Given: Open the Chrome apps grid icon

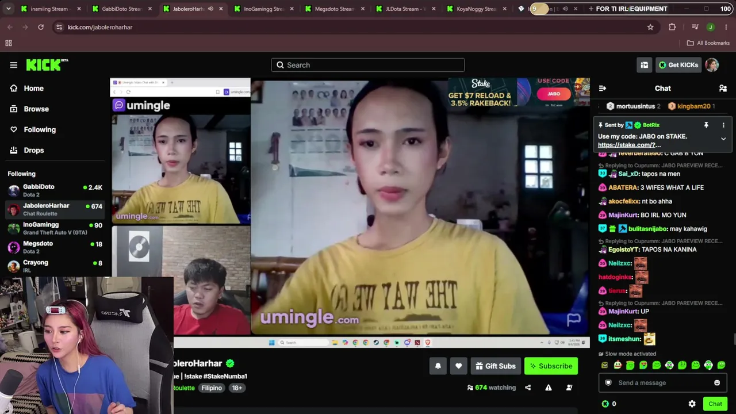Looking at the screenshot, I should pyautogui.click(x=9, y=43).
